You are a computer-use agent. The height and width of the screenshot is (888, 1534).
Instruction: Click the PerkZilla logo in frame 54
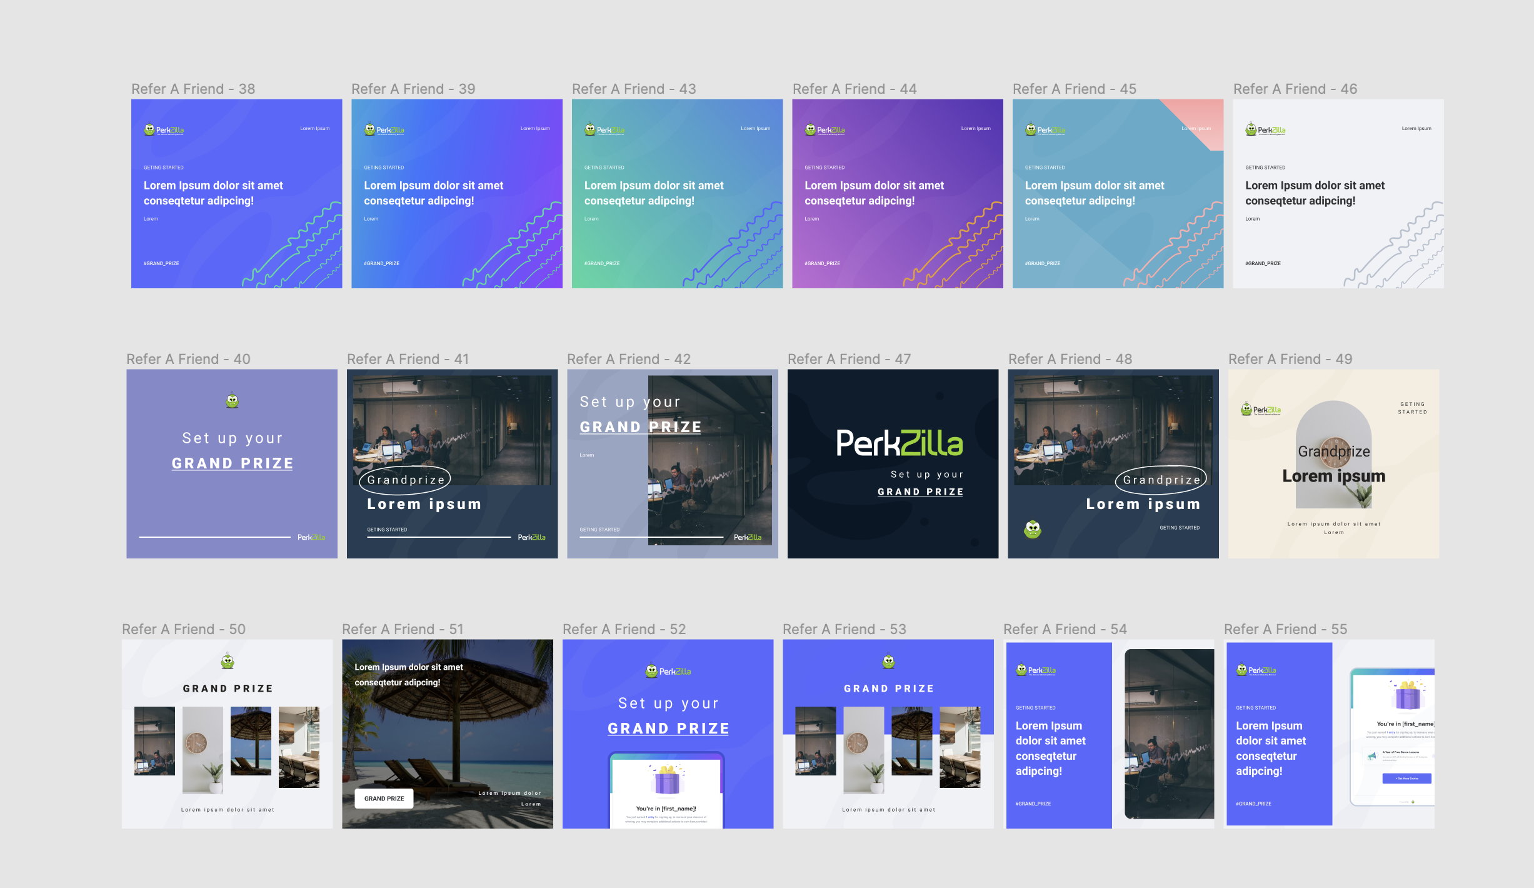(x=1036, y=670)
